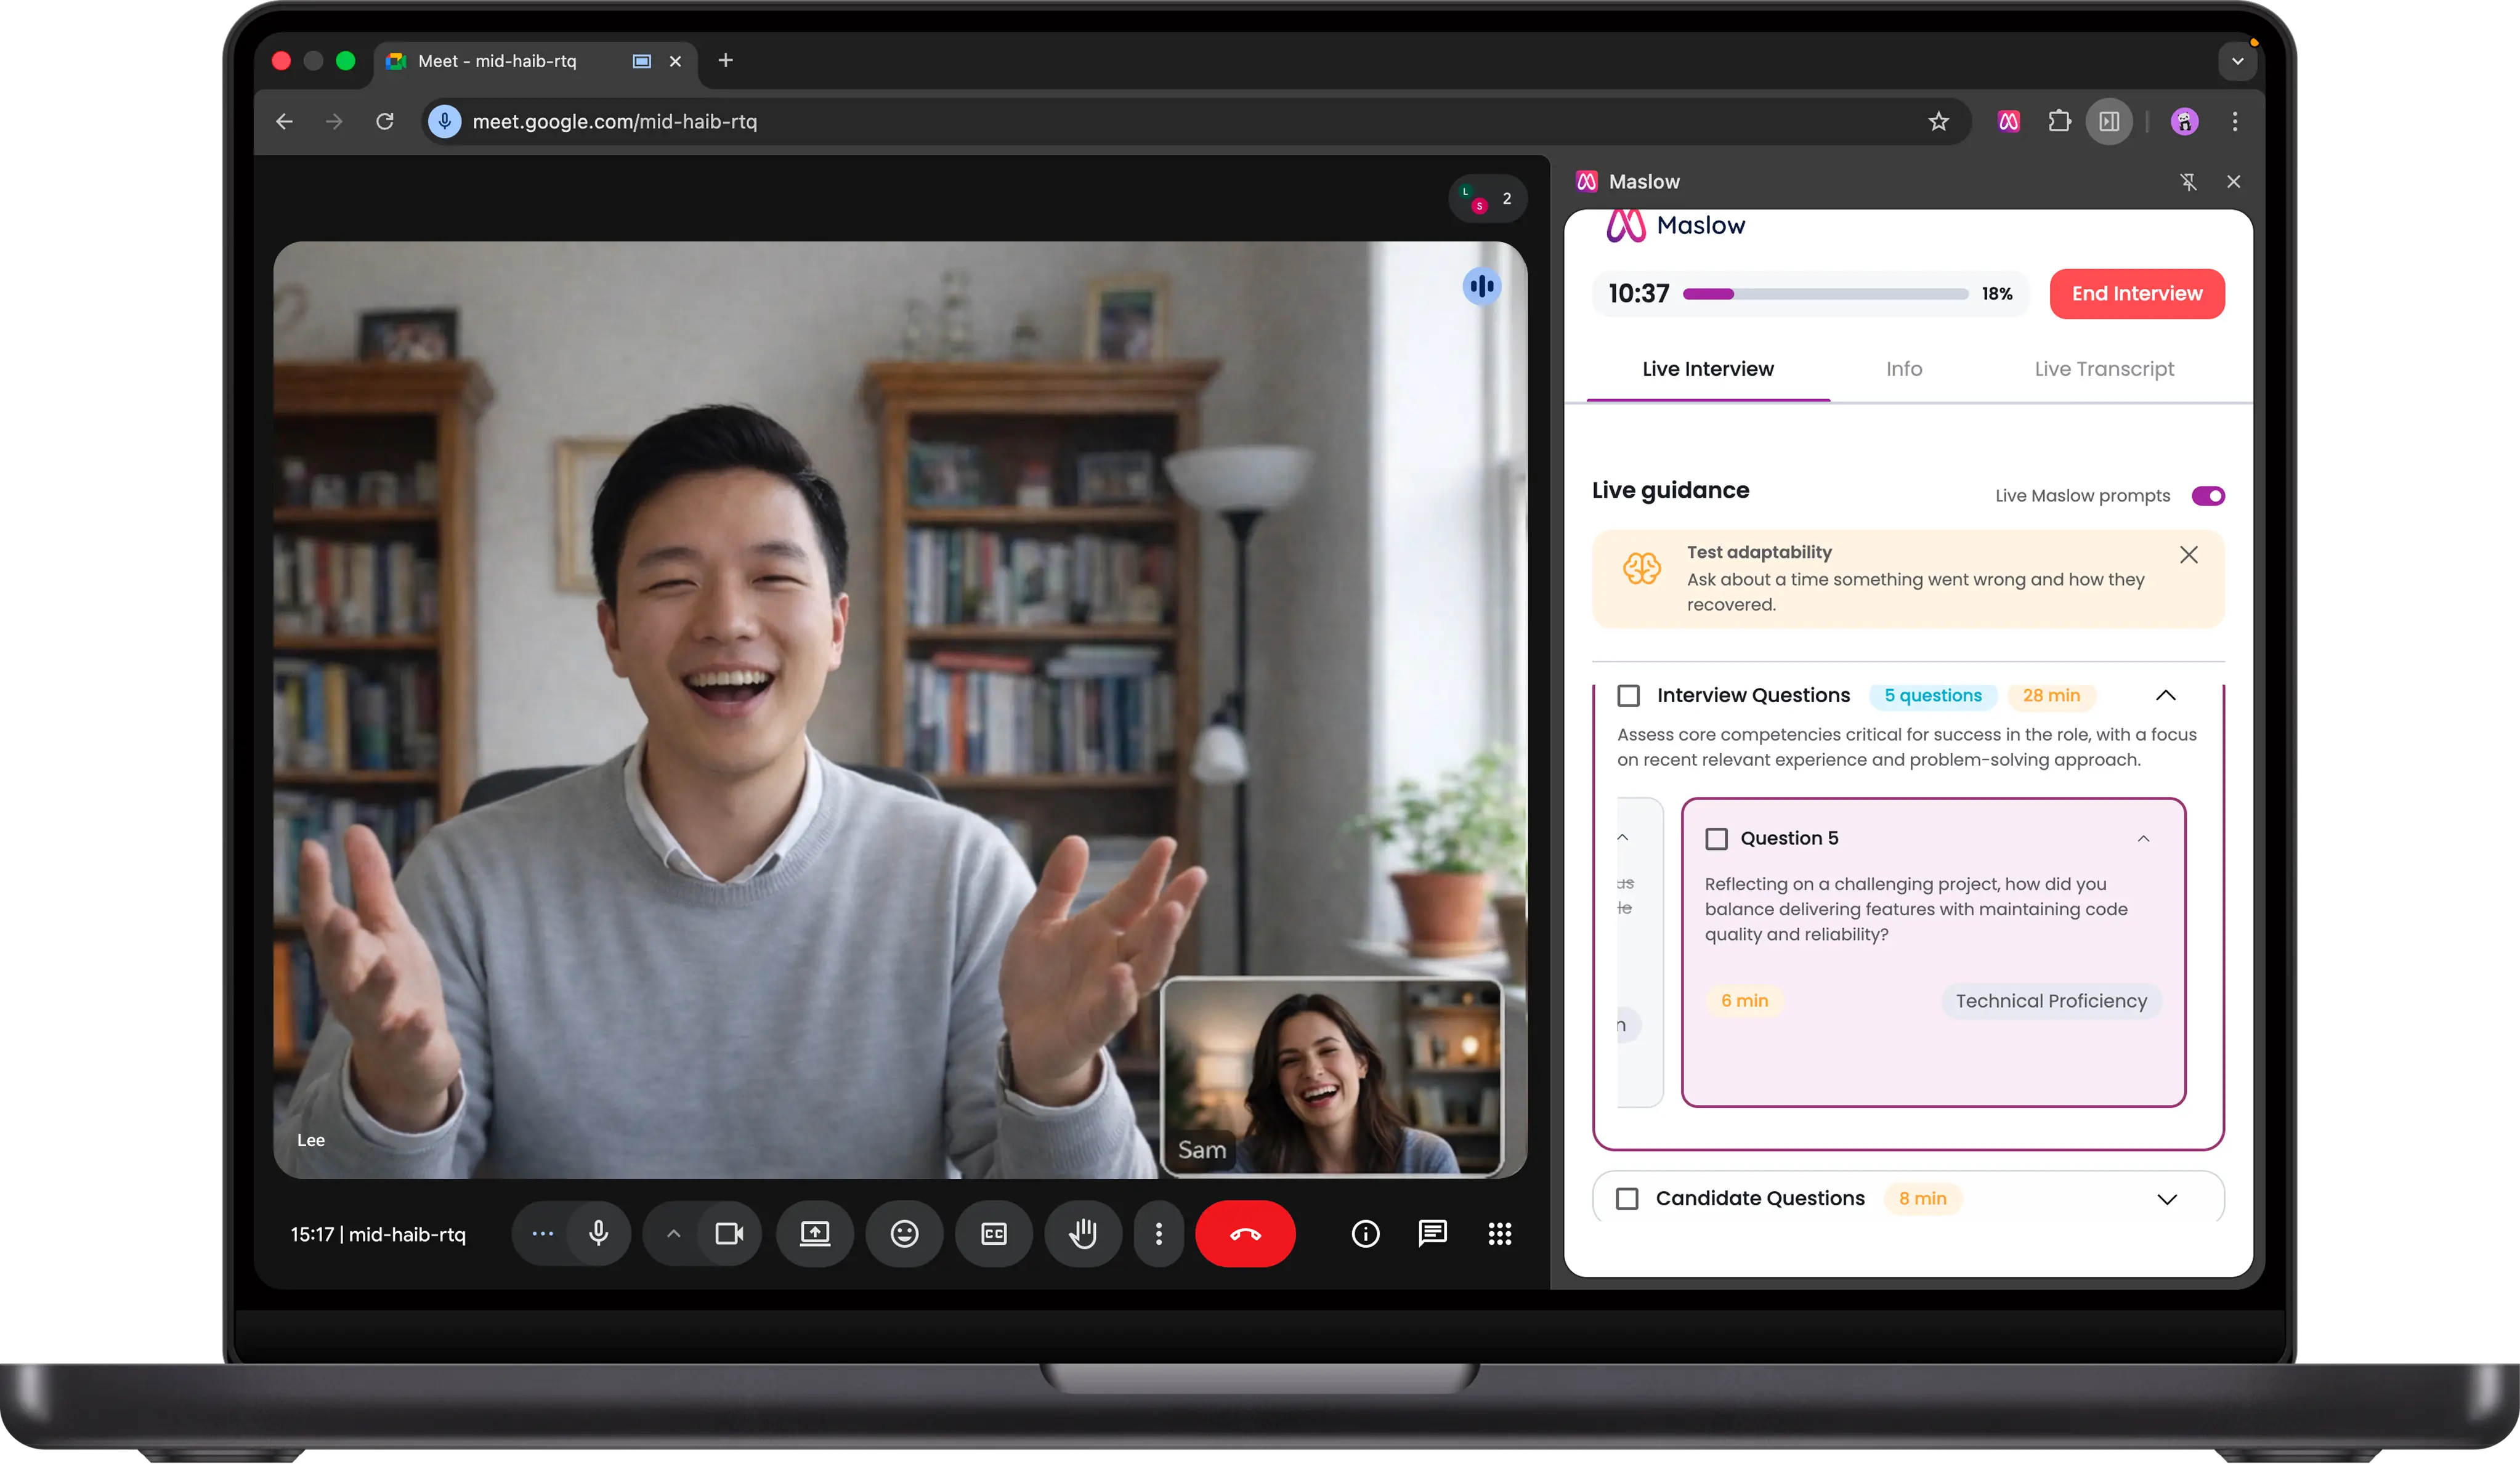Click the media sharing indicator on Meet tab
Image resolution: width=2520 pixels, height=1464 pixels.
pos(641,61)
